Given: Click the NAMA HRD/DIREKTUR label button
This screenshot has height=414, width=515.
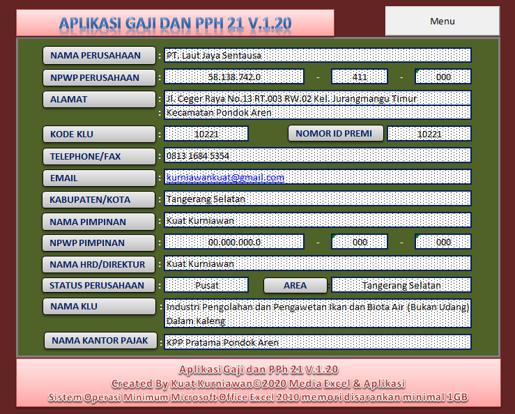Looking at the screenshot, I should pyautogui.click(x=98, y=265).
